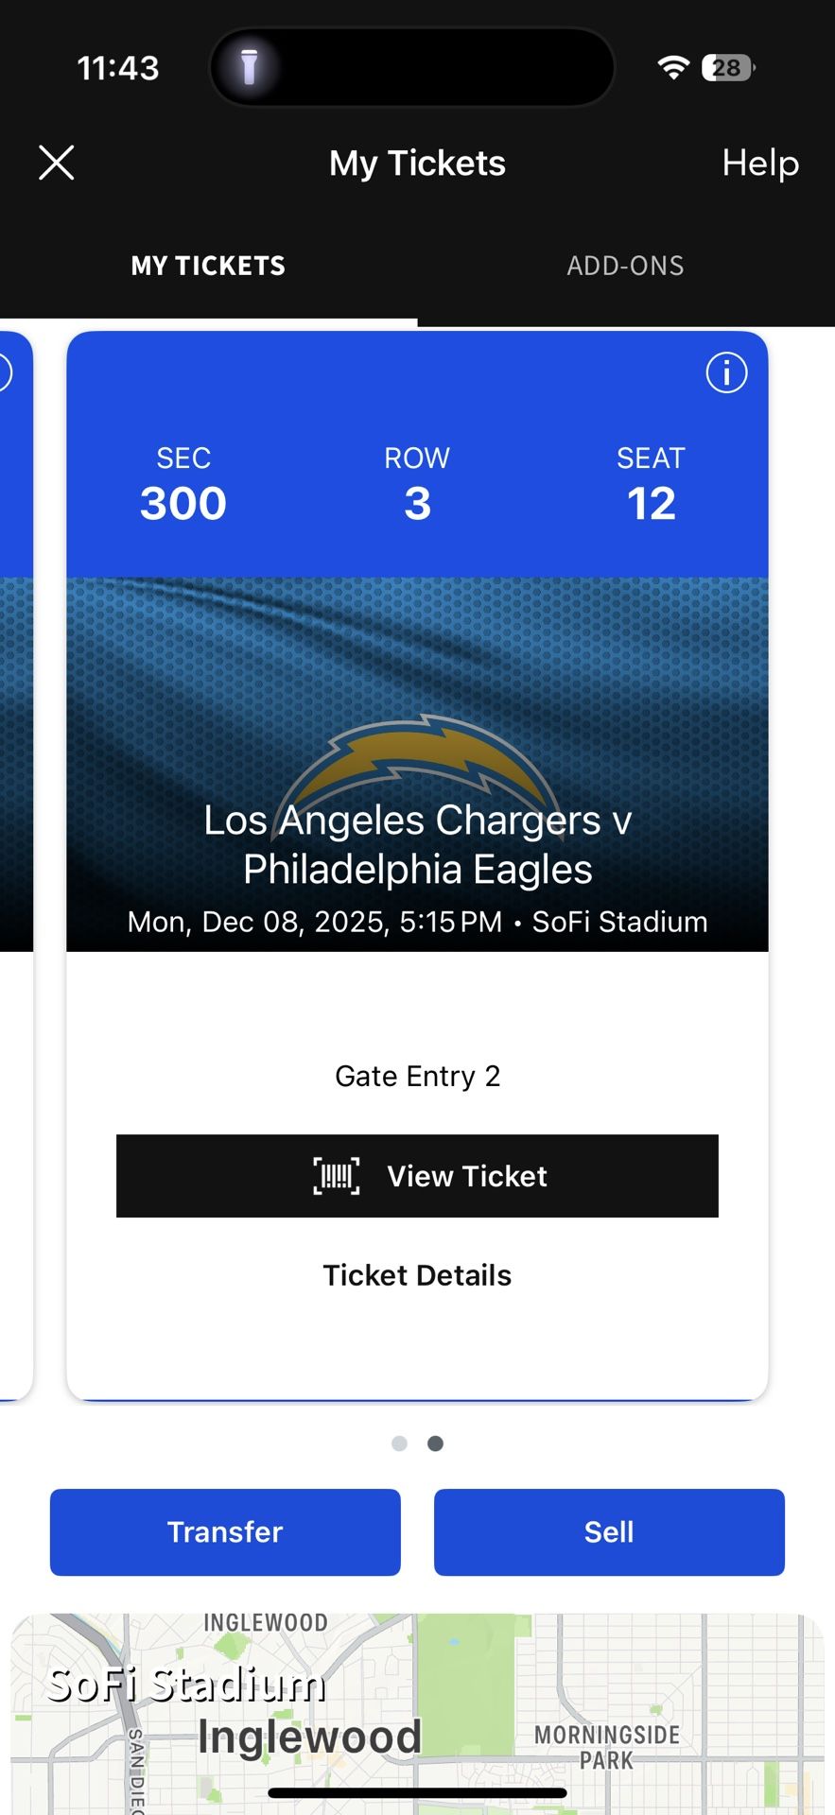Tap the Wi-Fi status icon

pos(673,67)
